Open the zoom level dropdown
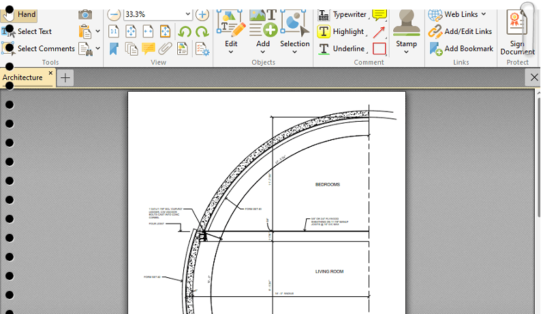This screenshot has width=541, height=314. coord(187,14)
